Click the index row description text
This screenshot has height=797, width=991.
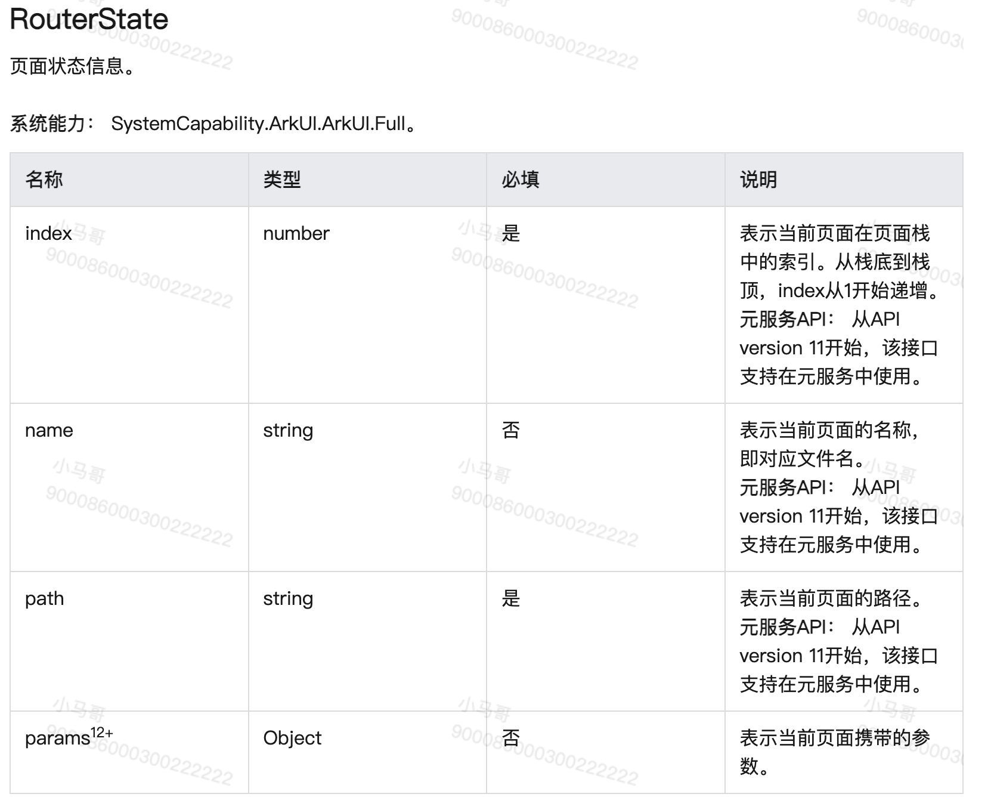[x=840, y=304]
